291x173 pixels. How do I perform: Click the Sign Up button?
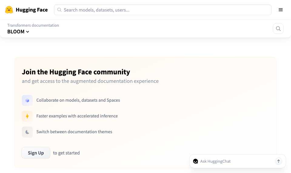36,153
